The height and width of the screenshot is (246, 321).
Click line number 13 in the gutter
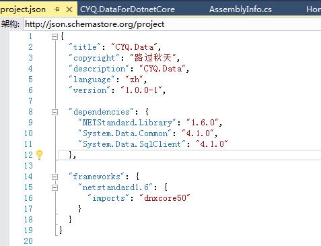tap(28, 166)
